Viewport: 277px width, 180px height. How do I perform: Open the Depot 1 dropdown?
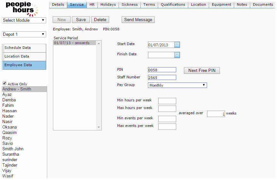(x=24, y=35)
